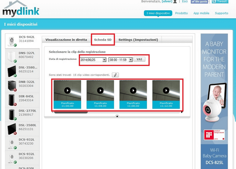The image size is (236, 169).
Task: Select the DCS-932L 30743230 camera icon
Action: point(12,144)
